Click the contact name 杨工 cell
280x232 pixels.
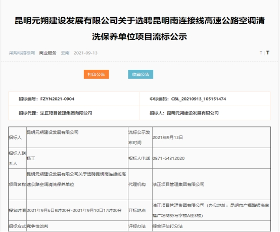tap(77, 158)
